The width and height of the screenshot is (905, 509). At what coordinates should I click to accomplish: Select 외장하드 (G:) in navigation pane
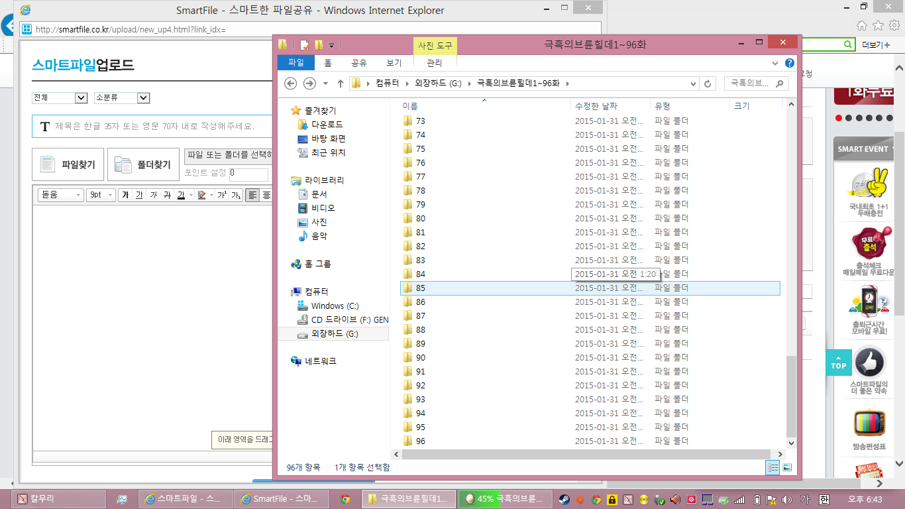pos(335,334)
